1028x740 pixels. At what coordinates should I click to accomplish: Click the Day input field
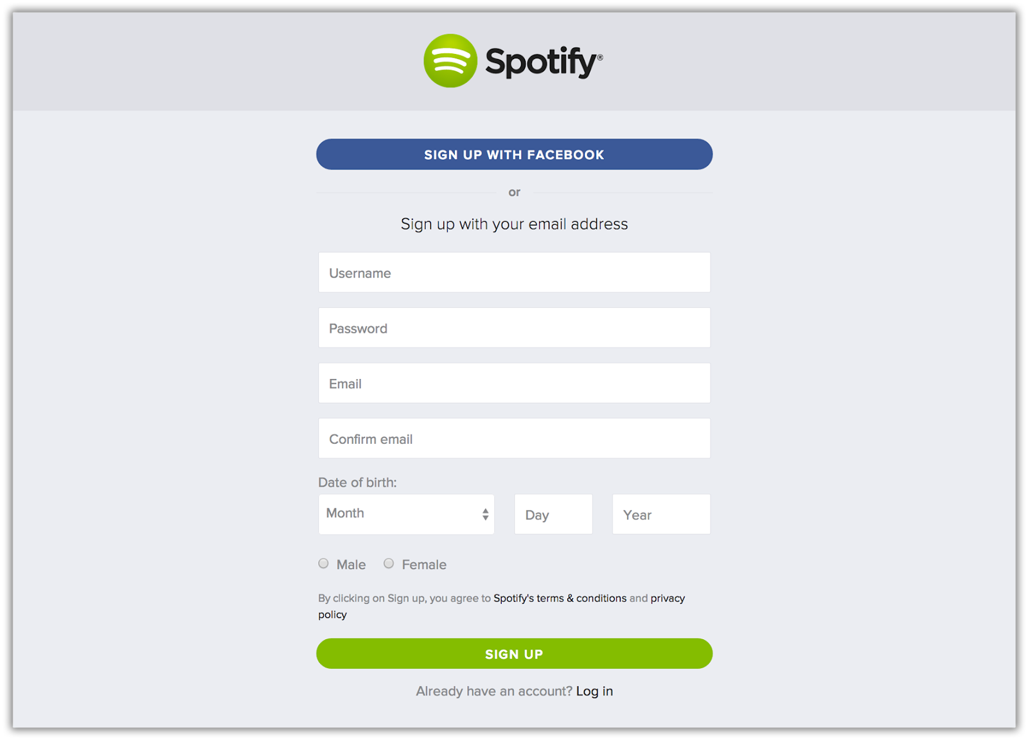(553, 515)
